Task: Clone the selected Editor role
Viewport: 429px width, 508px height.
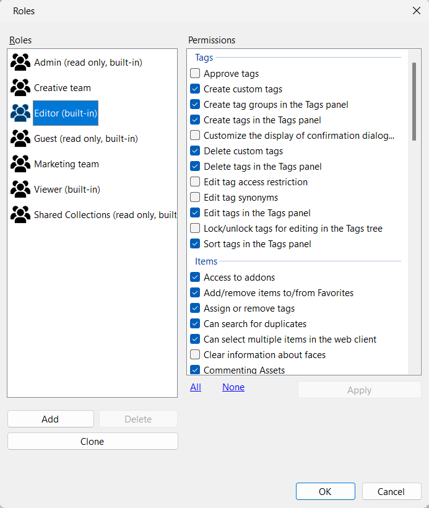Action: click(x=92, y=442)
